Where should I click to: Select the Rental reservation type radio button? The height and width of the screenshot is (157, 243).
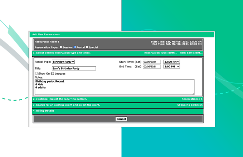(75, 47)
